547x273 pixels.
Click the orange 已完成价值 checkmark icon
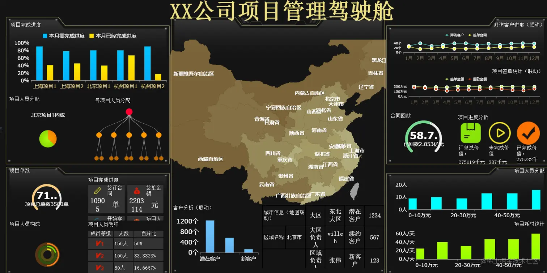pyautogui.click(x=528, y=133)
